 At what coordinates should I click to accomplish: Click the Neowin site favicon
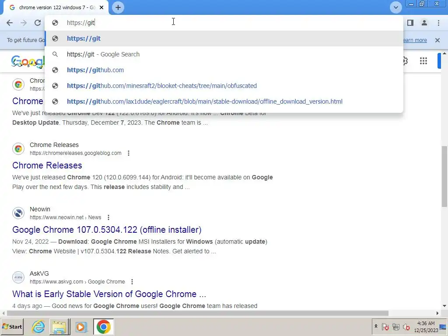click(x=18, y=213)
